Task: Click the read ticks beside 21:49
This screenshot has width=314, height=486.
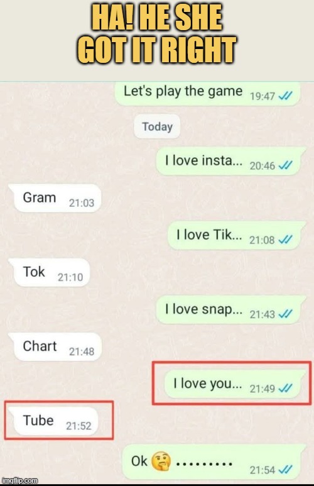Action: pos(285,388)
